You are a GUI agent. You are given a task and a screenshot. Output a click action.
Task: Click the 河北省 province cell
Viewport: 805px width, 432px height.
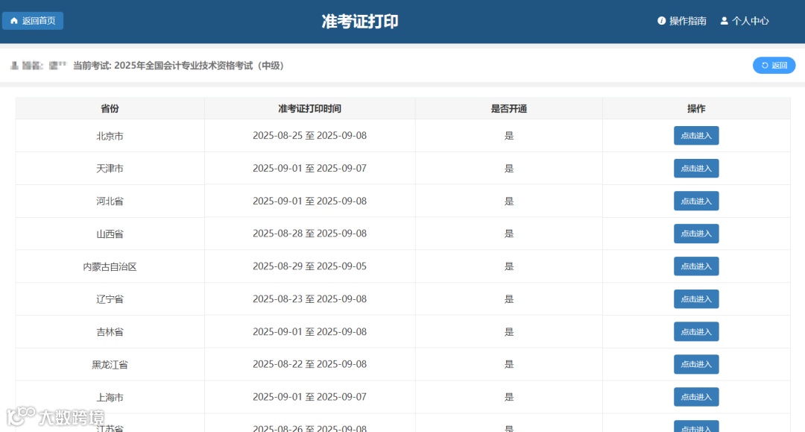[110, 201]
